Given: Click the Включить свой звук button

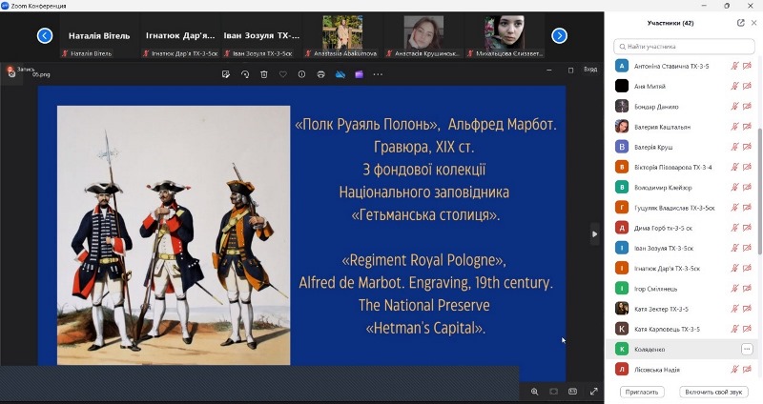Looking at the screenshot, I should (x=713, y=392).
